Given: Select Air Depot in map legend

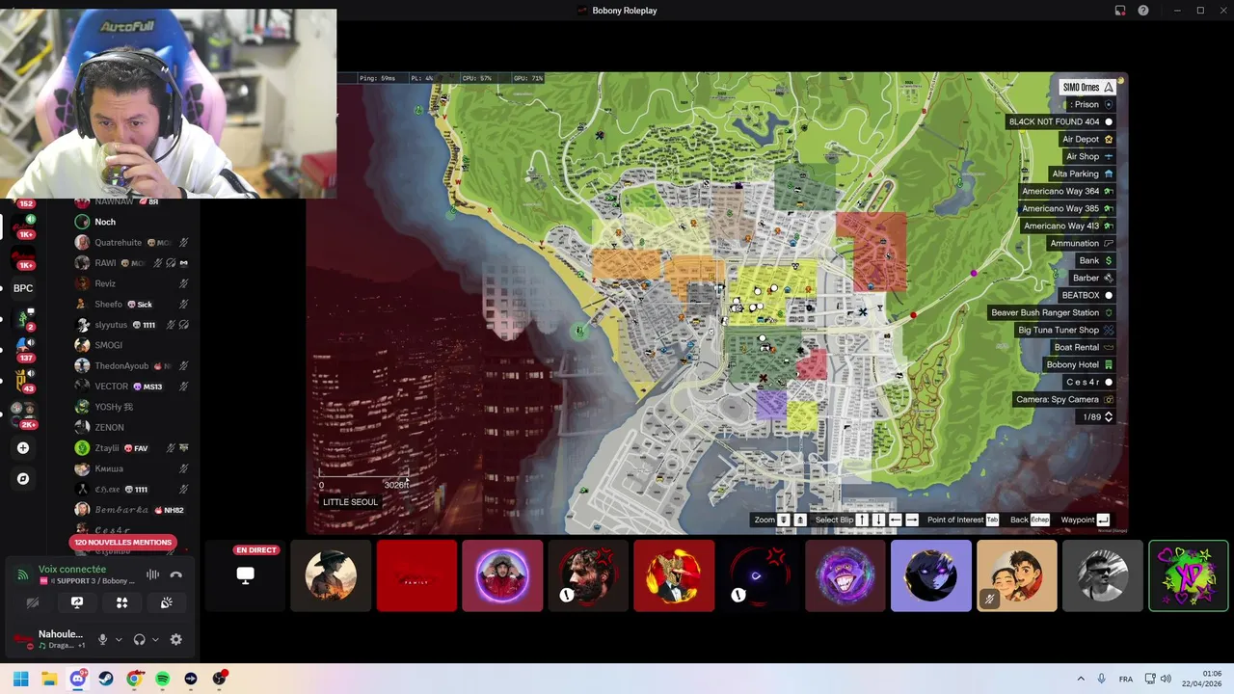Looking at the screenshot, I should tap(1087, 139).
